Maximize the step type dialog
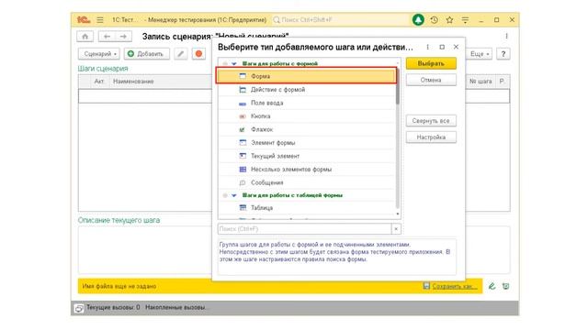The width and height of the screenshot is (588, 330). [442, 47]
